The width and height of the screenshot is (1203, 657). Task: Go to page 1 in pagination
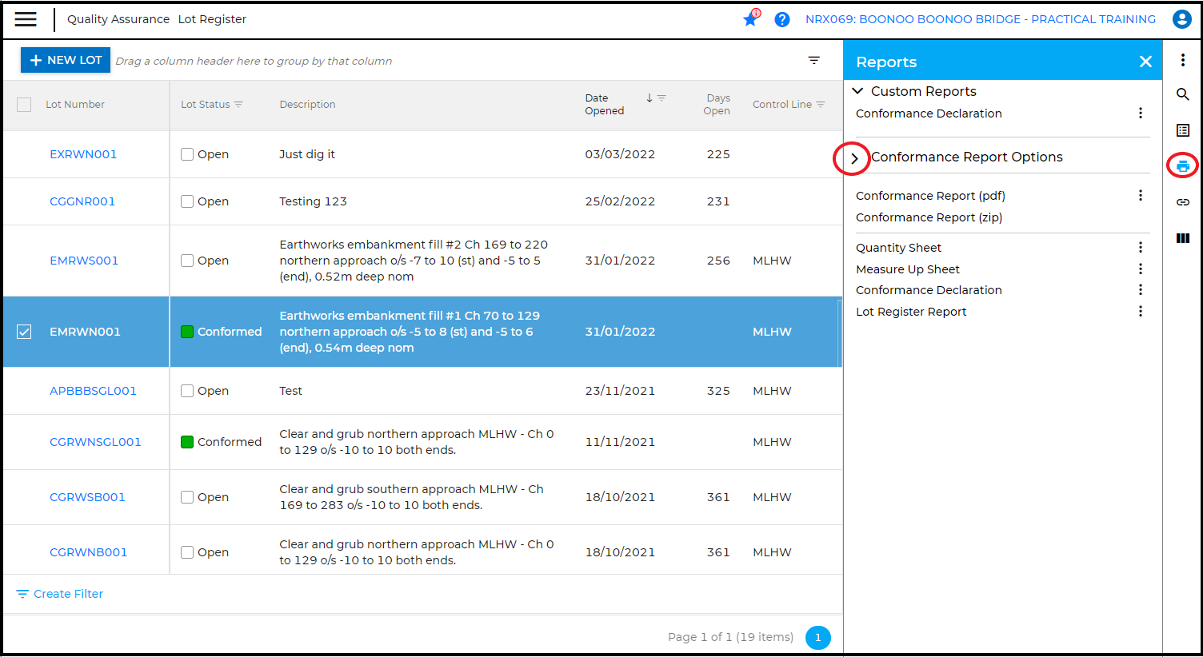pyautogui.click(x=817, y=637)
